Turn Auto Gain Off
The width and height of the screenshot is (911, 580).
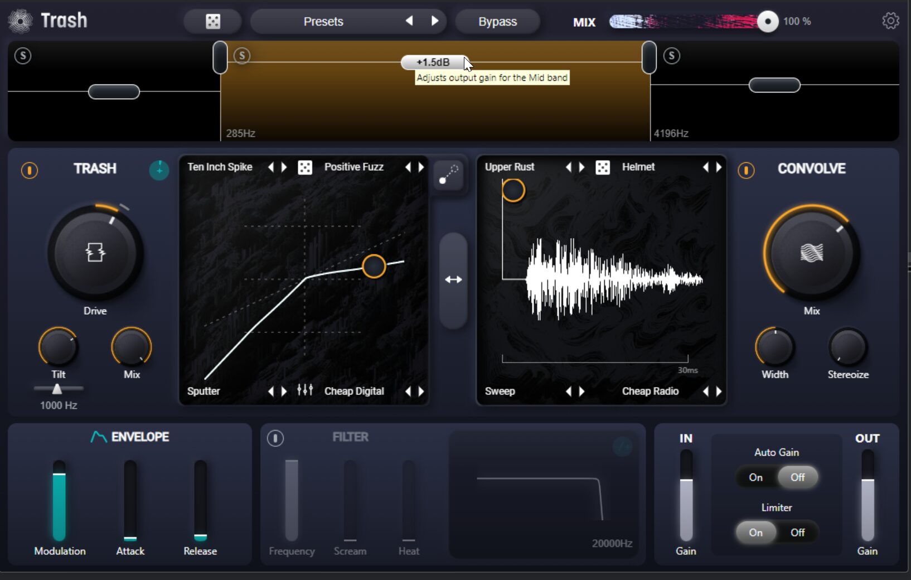point(797,477)
